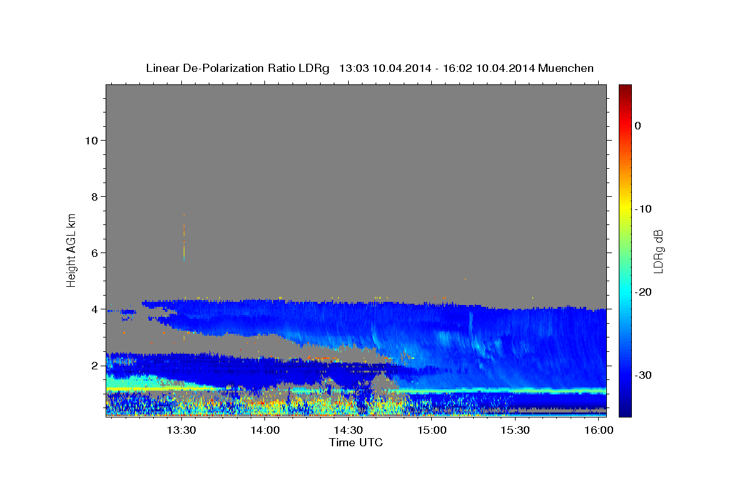Image resolution: width=750 pixels, height=500 pixels.
Task: Click the height tick label 2
Action: point(94,365)
